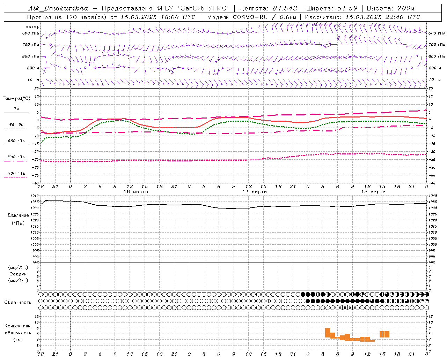Image resolution: width=447 pixels, height=357 pixels.
Task: Click the 'Td 2м' dew point legend entry
Action: tap(16, 125)
